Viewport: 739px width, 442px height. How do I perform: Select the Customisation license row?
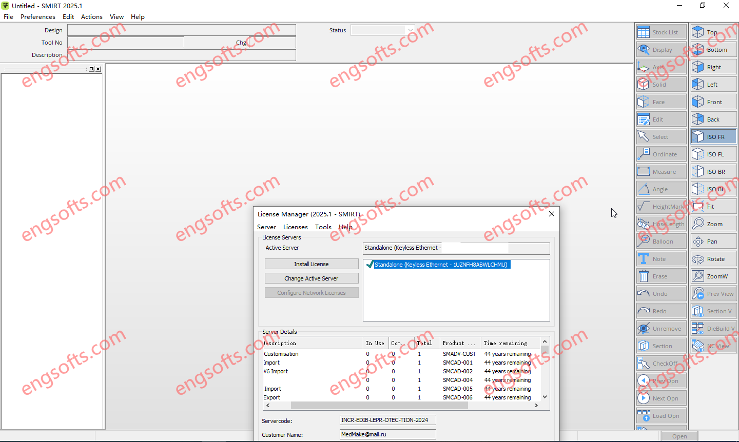click(x=401, y=354)
